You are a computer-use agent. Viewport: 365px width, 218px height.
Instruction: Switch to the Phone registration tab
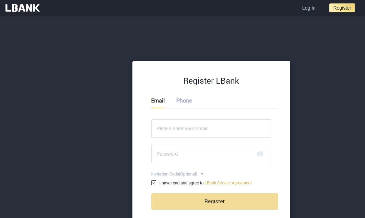(x=184, y=100)
